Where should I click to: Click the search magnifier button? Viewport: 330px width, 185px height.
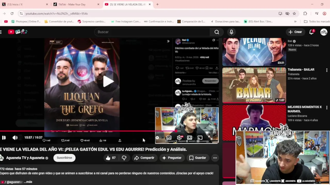click(217, 32)
